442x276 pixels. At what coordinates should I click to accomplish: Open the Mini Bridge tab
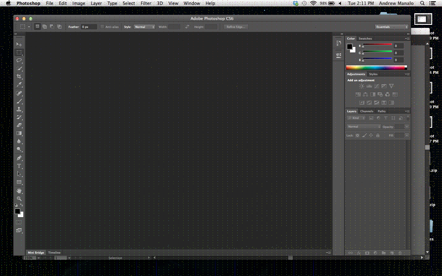coord(36,253)
